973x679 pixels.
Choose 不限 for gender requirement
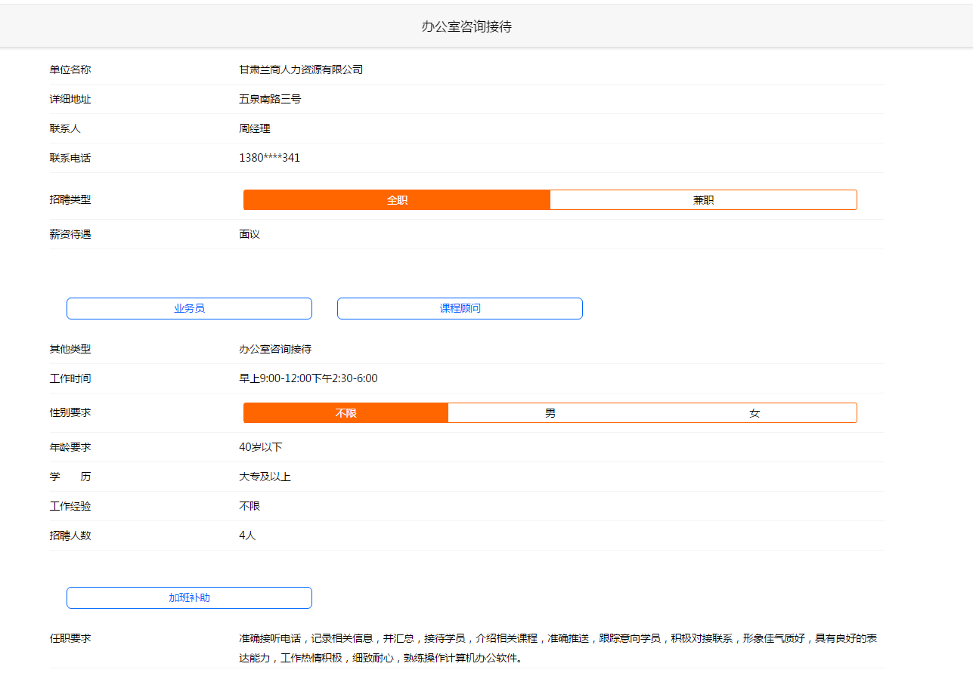(346, 413)
